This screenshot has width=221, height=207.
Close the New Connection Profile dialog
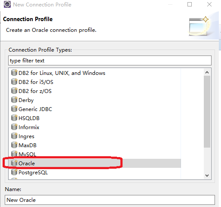pyautogui.click(x=209, y=4)
